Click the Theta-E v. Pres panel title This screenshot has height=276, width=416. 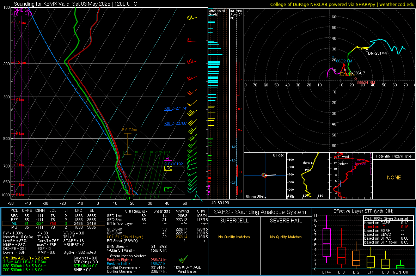308,166
